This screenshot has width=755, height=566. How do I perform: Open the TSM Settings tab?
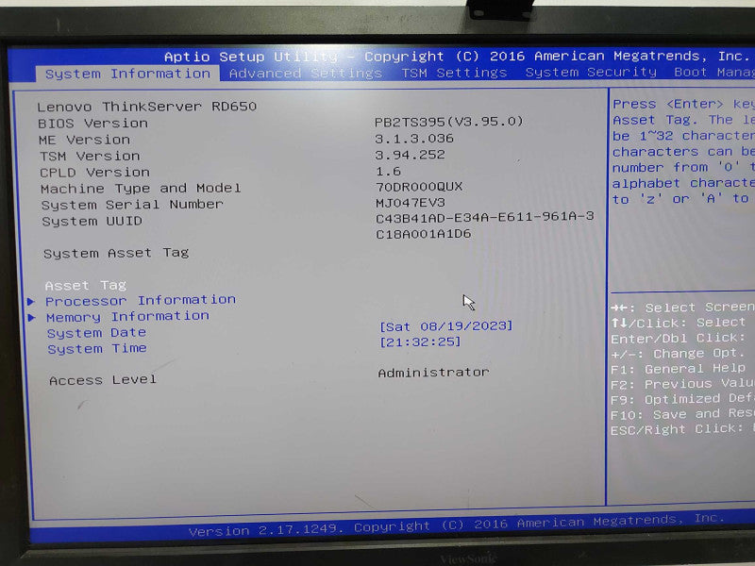tap(454, 73)
